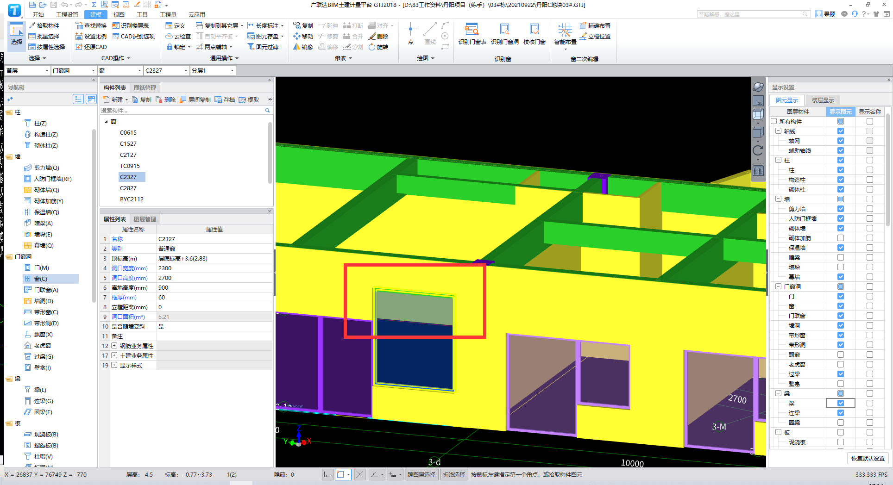Toggle 显示图元 checkbox for 轴网
This screenshot has height=485, width=893.
coord(841,141)
